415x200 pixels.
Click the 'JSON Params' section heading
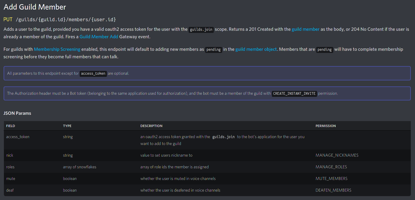[17, 113]
